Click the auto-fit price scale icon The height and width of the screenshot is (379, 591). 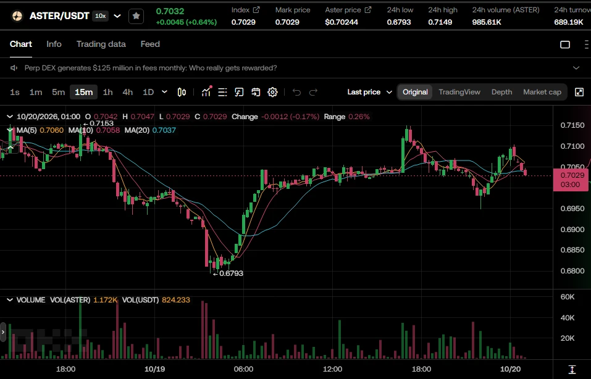pos(572,369)
